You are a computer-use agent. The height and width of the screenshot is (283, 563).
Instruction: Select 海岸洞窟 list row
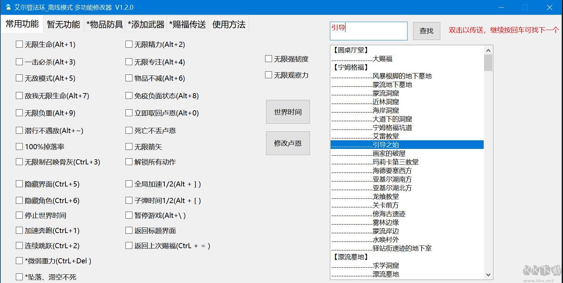407,110
